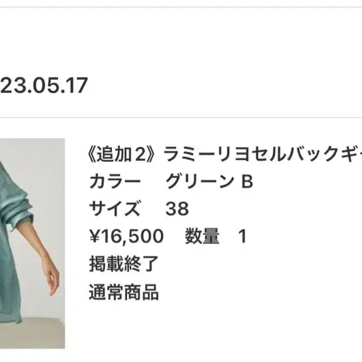Screen dimensions: 362x362
Task: Click the 数量 quantity label
Action: pos(202,236)
